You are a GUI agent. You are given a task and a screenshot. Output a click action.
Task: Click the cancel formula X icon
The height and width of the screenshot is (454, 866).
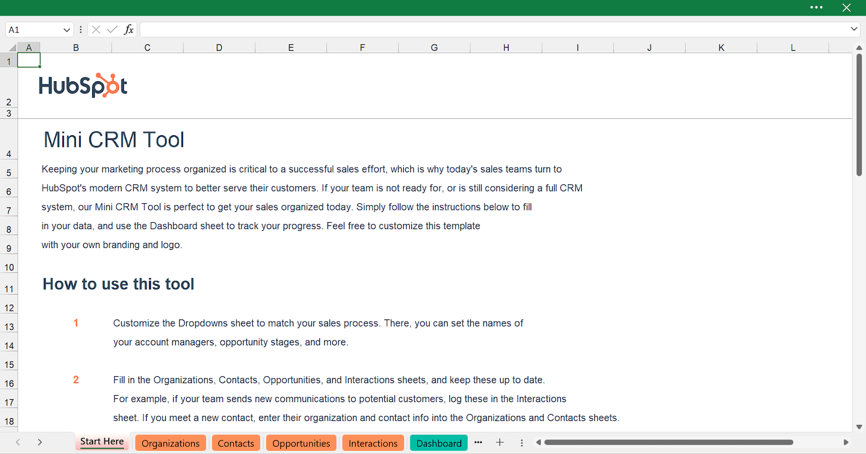pyautogui.click(x=96, y=30)
